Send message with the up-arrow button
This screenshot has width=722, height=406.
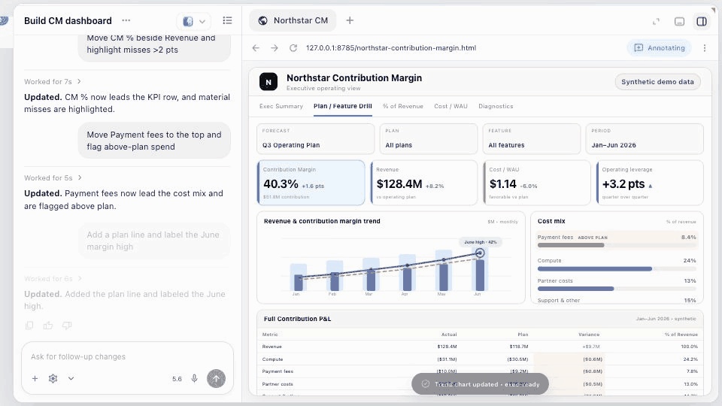click(216, 378)
